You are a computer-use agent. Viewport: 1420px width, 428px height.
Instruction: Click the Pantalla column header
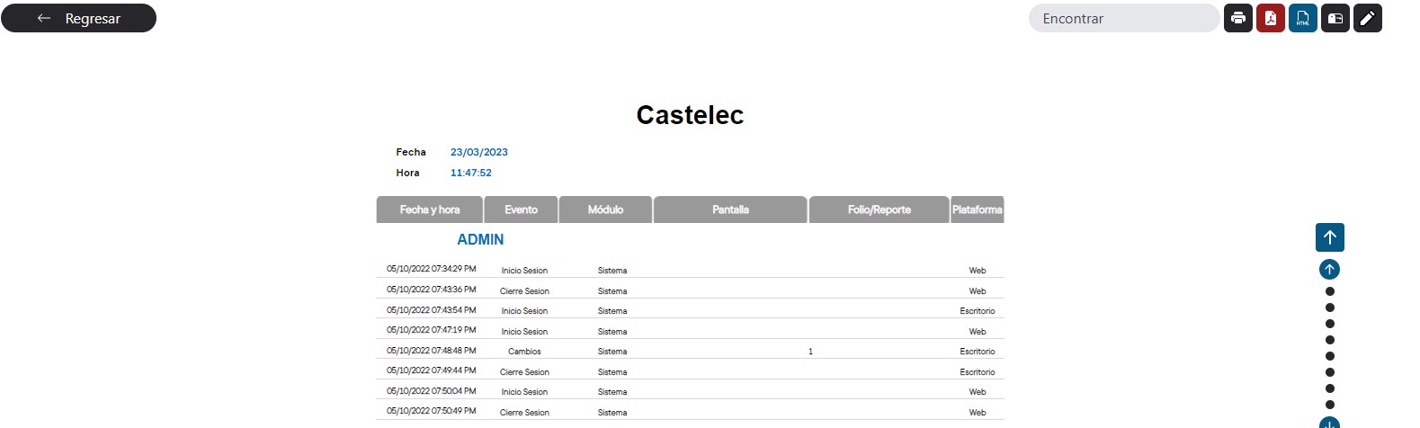pos(730,210)
